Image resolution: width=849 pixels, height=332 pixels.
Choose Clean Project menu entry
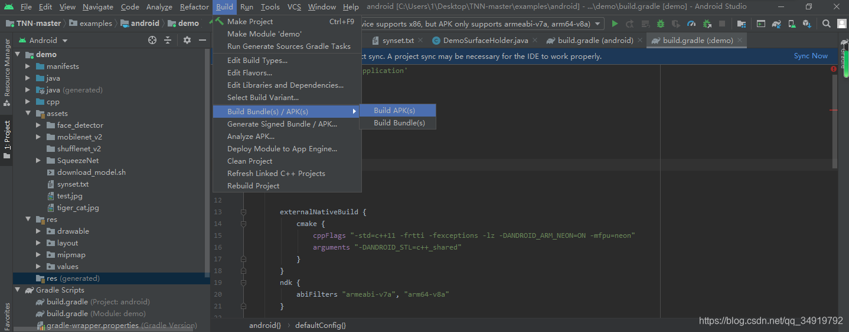coord(287,161)
